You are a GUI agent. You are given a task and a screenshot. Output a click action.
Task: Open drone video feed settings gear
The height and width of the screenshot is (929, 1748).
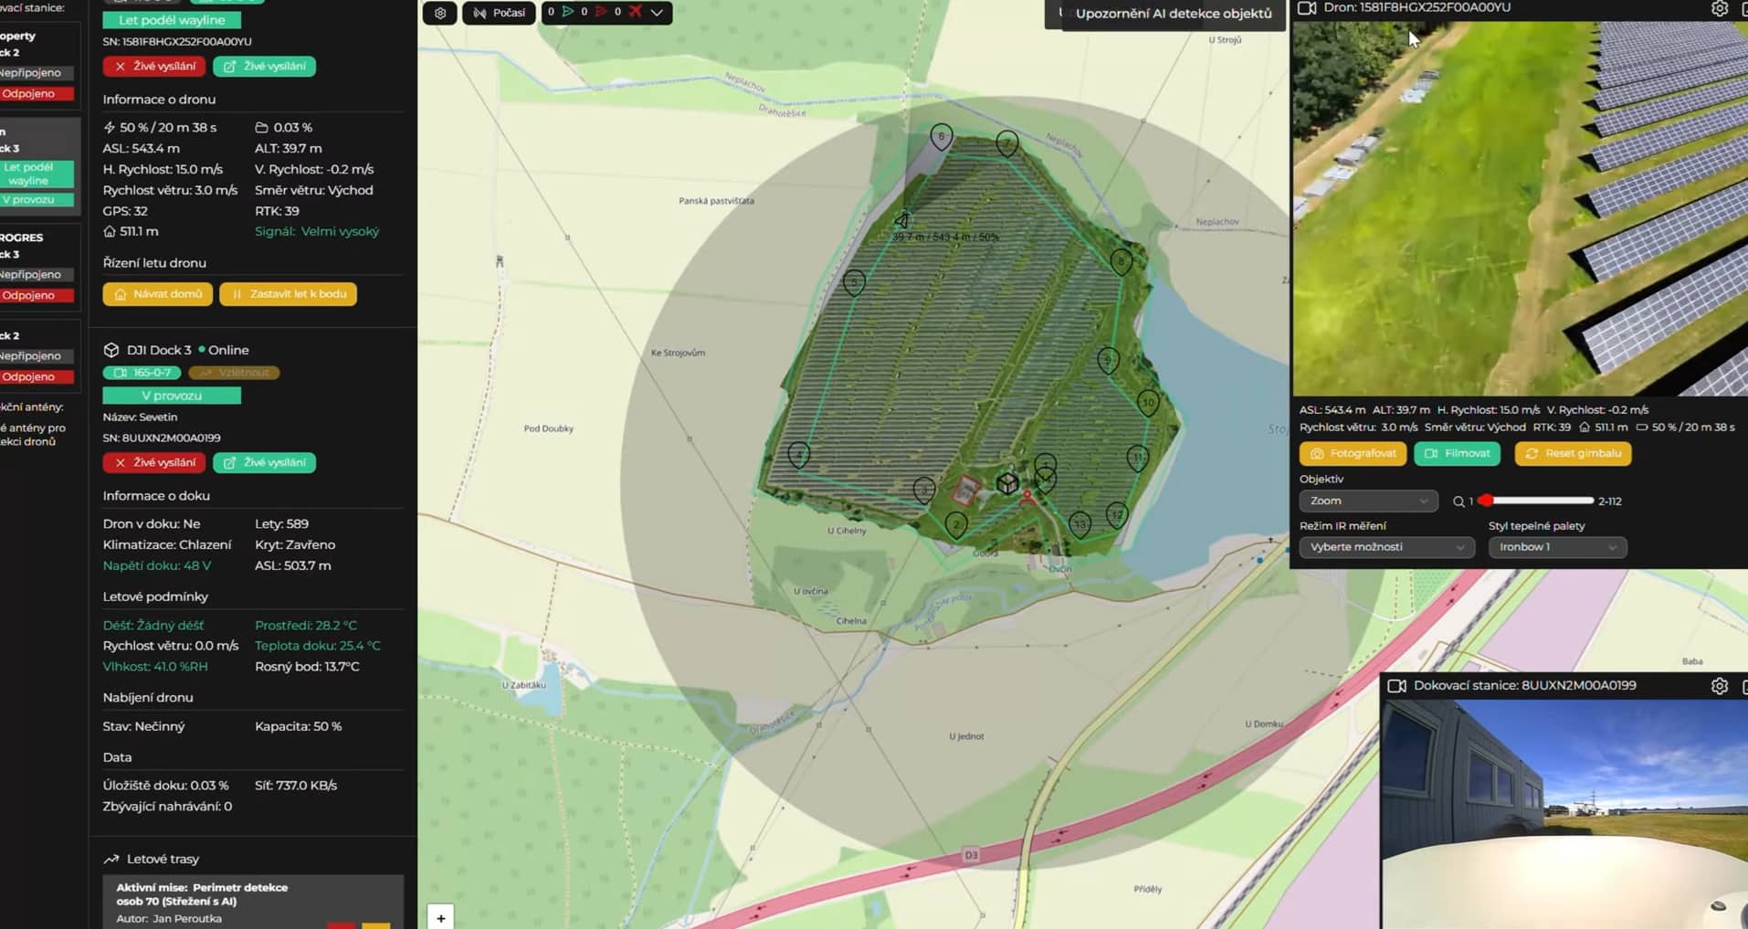(1719, 8)
